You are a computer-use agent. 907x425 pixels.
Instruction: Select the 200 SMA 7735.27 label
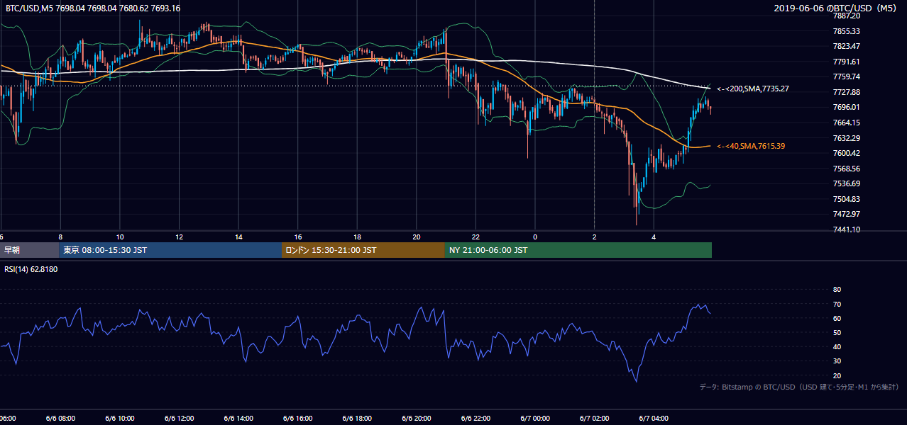click(x=752, y=89)
